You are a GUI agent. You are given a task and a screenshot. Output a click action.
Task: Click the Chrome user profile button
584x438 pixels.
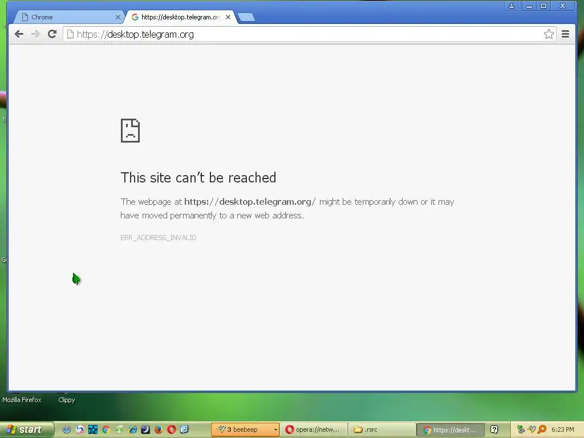[x=512, y=6]
